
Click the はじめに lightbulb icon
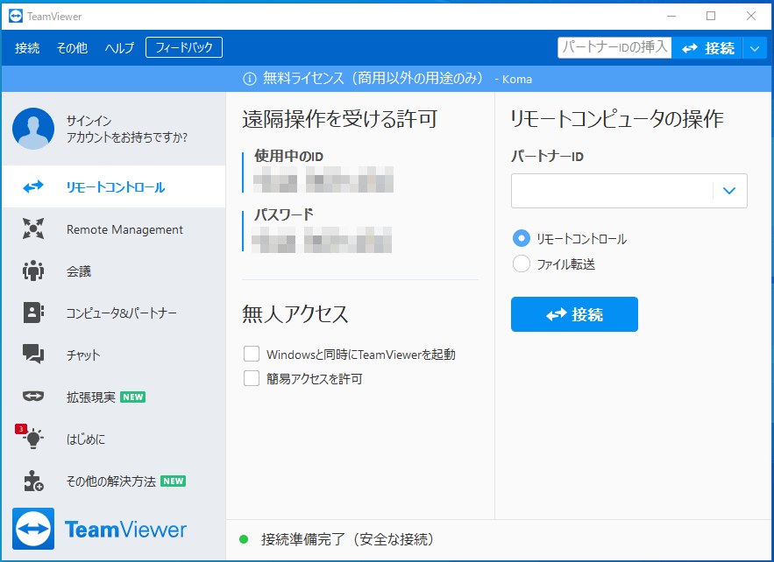tap(33, 438)
